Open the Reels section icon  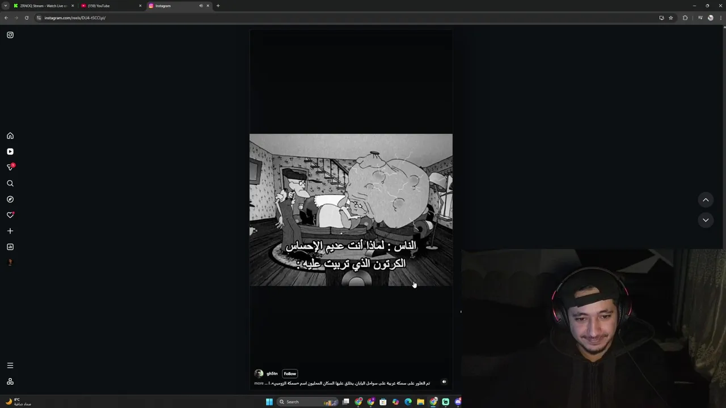(10, 152)
